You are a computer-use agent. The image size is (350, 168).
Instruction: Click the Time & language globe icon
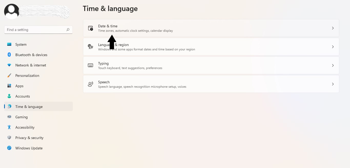coord(9,106)
